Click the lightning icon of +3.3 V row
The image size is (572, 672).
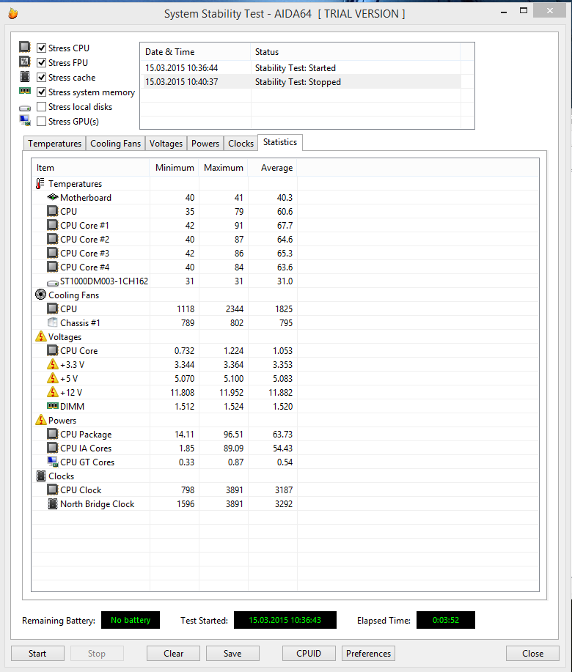click(x=52, y=364)
